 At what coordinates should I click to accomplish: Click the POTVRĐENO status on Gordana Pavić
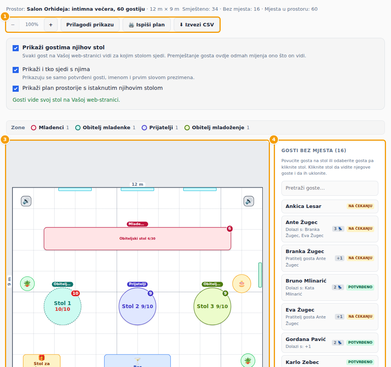coord(360,343)
